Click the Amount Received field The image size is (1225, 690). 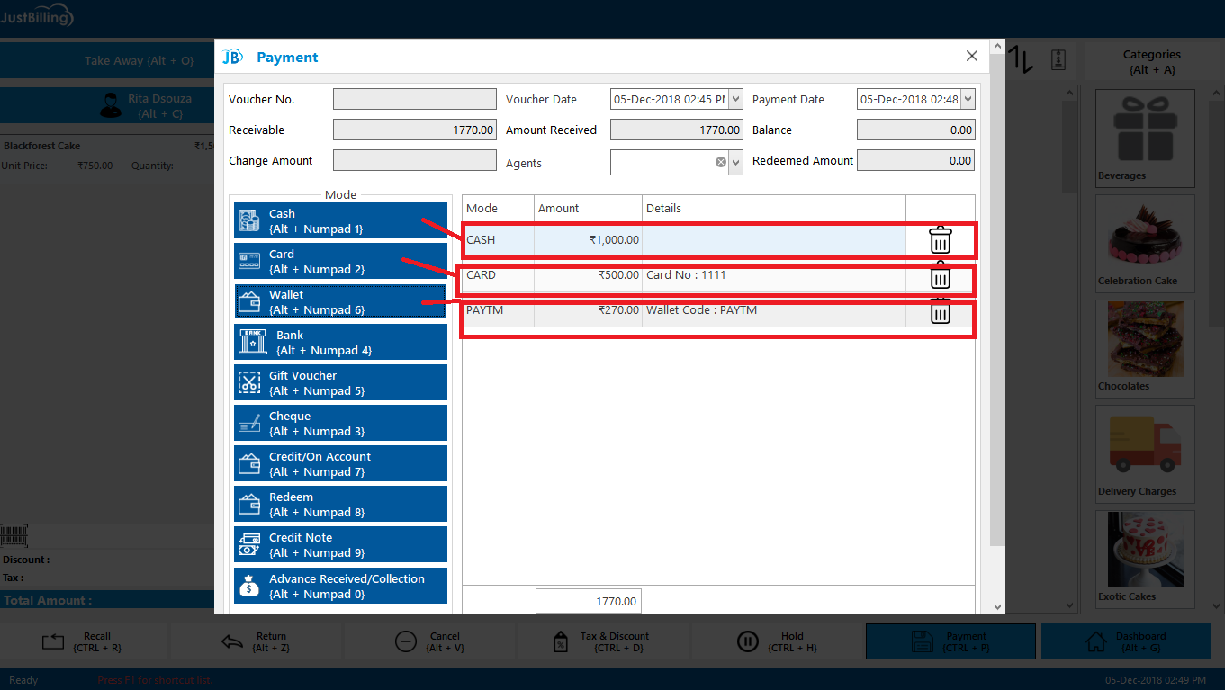click(676, 130)
